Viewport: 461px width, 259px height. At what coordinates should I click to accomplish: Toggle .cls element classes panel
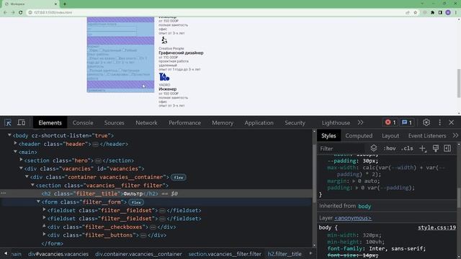pos(407,148)
